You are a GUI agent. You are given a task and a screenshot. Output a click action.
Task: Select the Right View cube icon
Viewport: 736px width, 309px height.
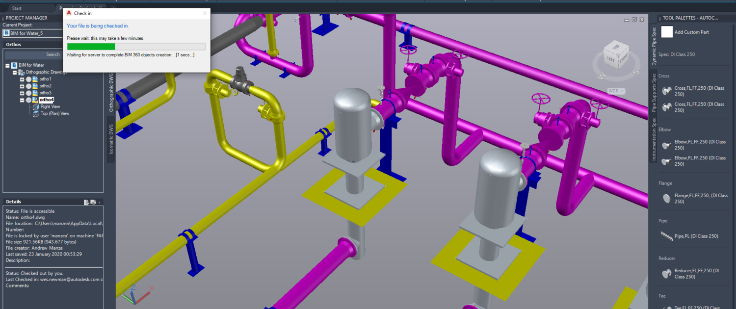click(x=36, y=107)
